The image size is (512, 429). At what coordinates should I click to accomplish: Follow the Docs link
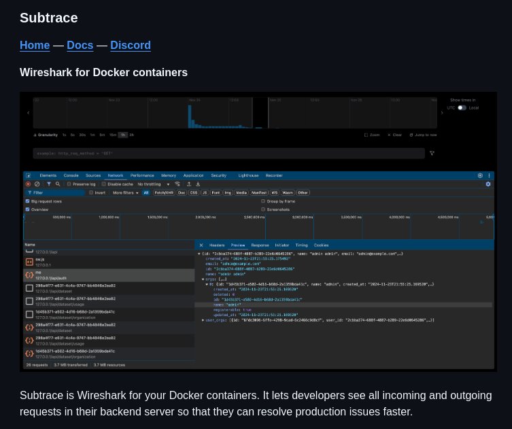tap(80, 45)
